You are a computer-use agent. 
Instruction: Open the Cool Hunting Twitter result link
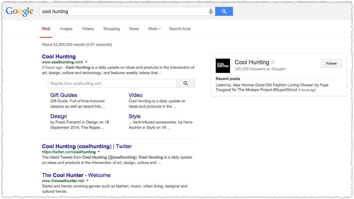87,146
